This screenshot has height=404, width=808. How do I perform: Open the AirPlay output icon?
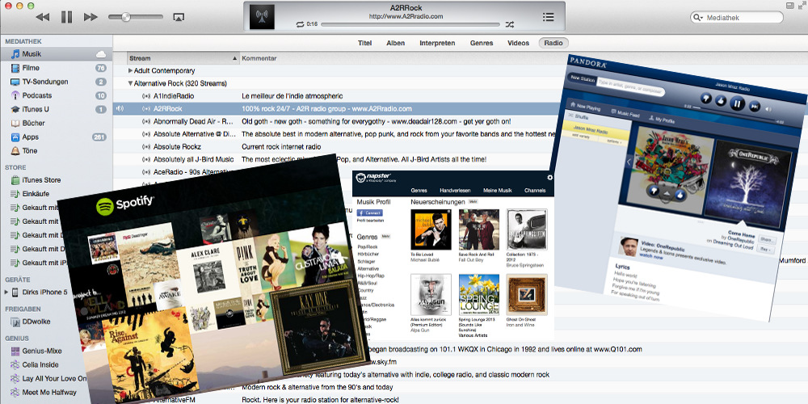pyautogui.click(x=179, y=17)
